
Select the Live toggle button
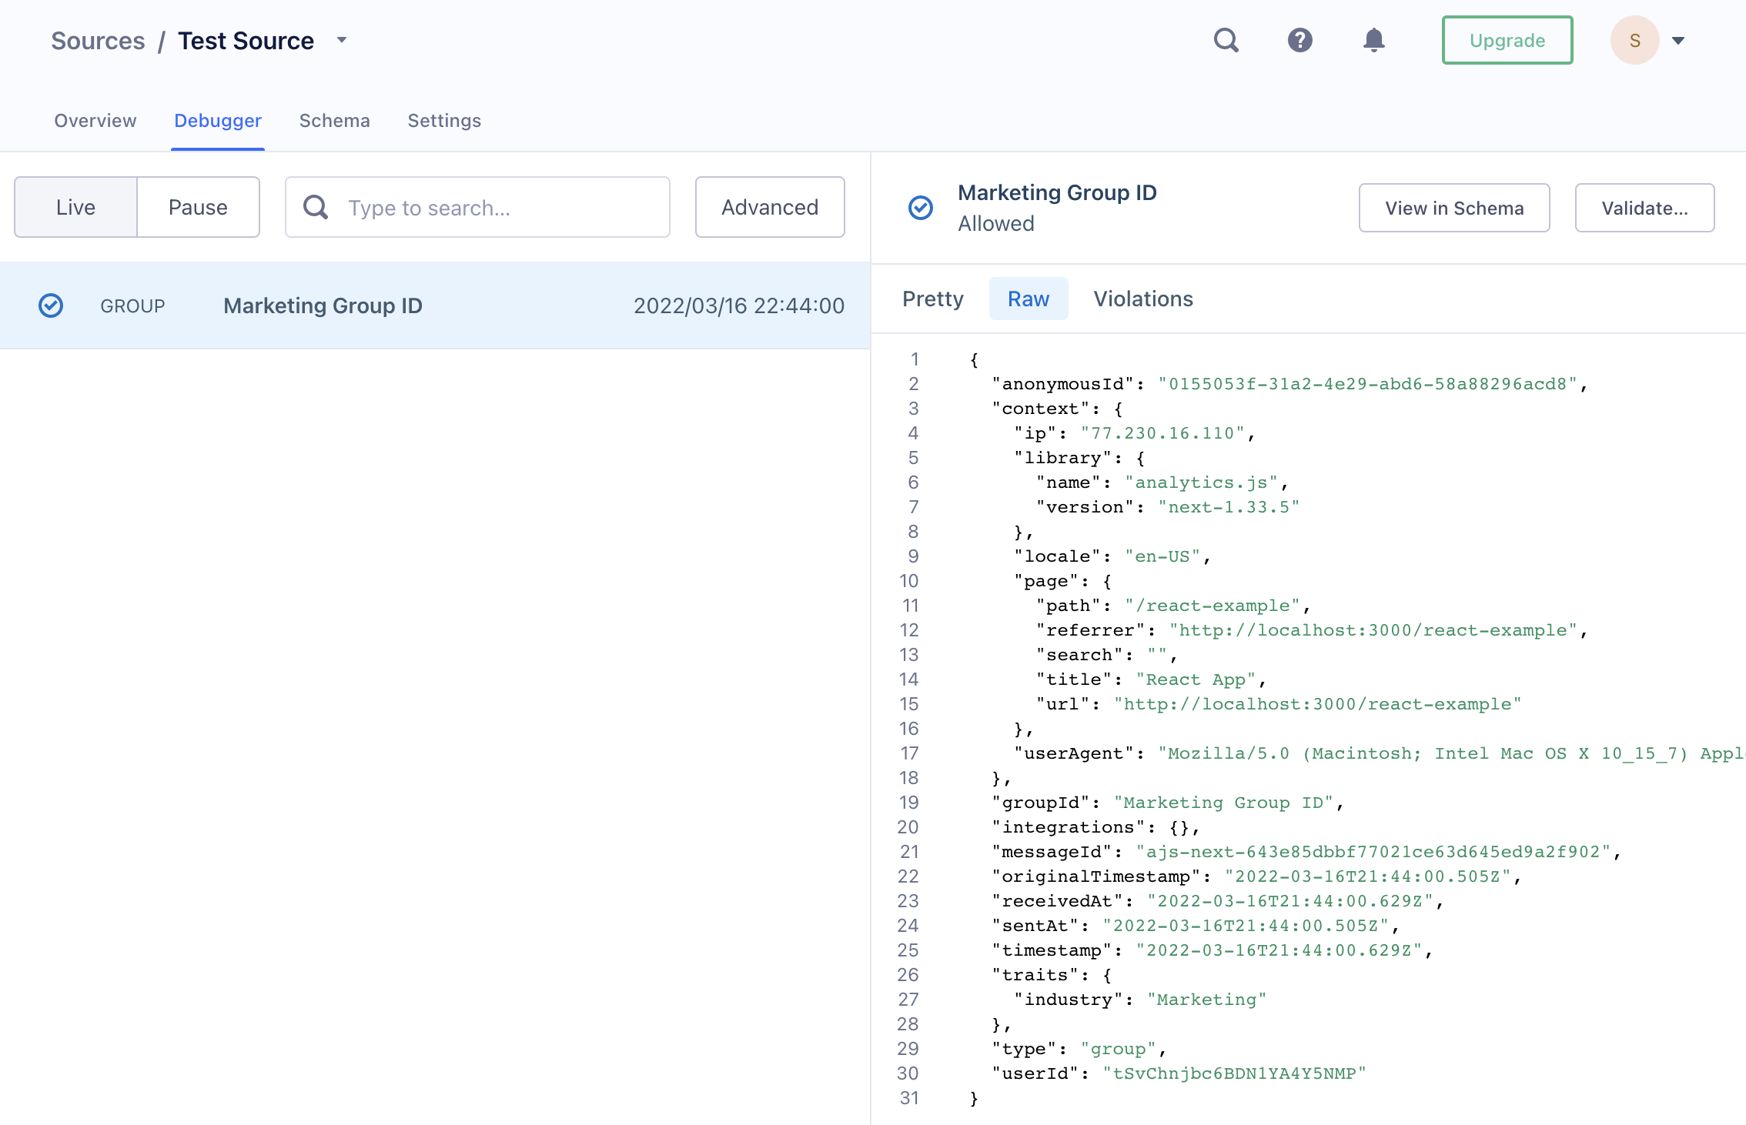(x=75, y=207)
